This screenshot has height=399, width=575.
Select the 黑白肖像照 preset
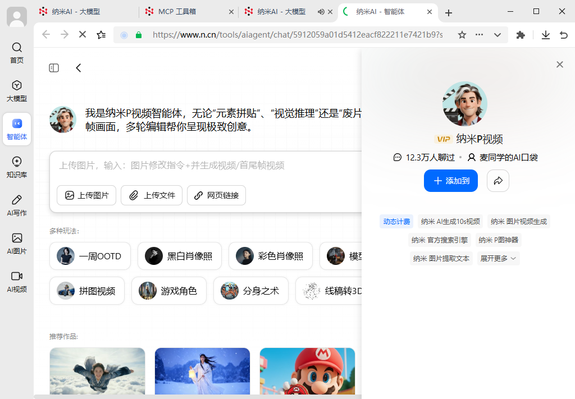point(180,256)
